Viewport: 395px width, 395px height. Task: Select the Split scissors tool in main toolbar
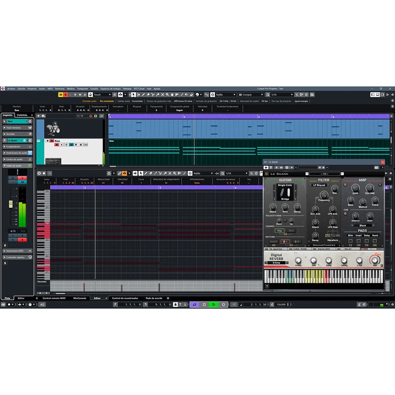[153, 95]
